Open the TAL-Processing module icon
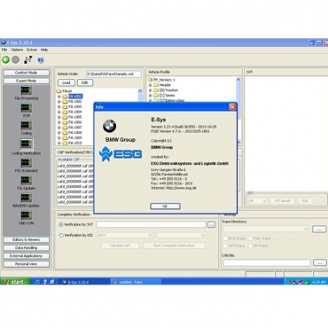 click(26, 90)
